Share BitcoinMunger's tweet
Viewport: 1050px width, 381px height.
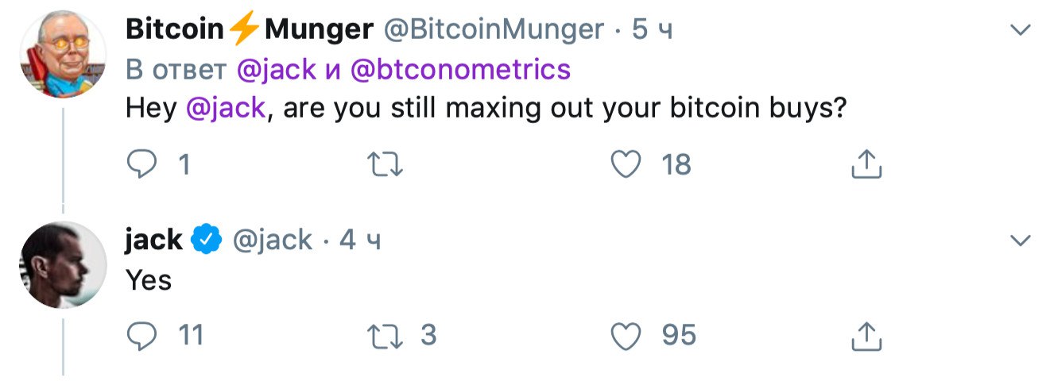point(866,164)
